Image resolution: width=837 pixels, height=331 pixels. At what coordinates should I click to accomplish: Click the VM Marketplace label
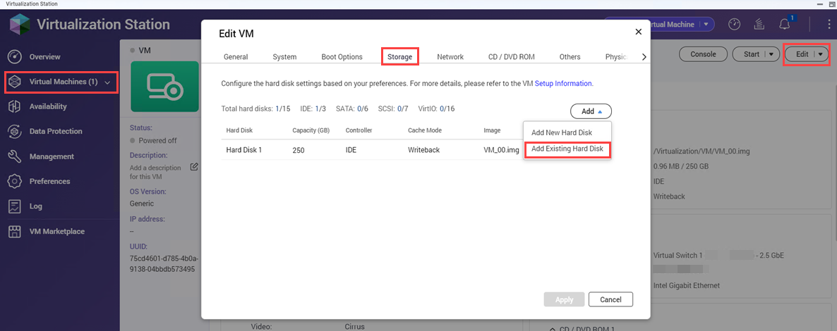tap(57, 231)
